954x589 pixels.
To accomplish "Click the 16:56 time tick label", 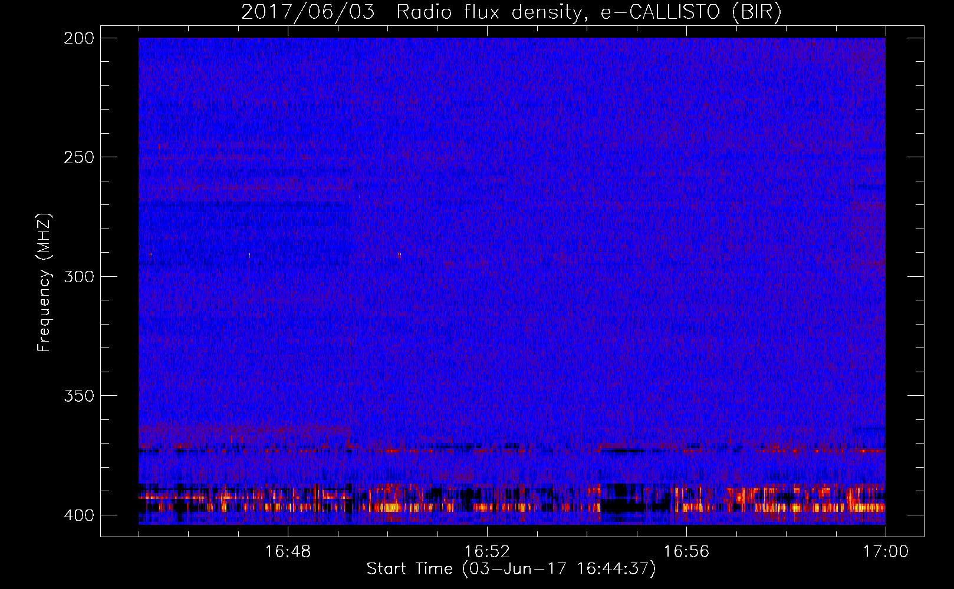I will [686, 551].
